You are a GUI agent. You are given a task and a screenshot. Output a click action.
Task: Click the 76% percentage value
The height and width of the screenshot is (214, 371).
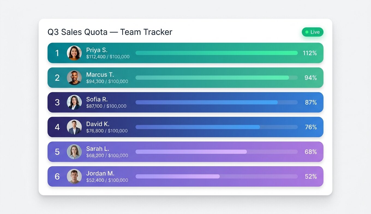pyautogui.click(x=311, y=127)
